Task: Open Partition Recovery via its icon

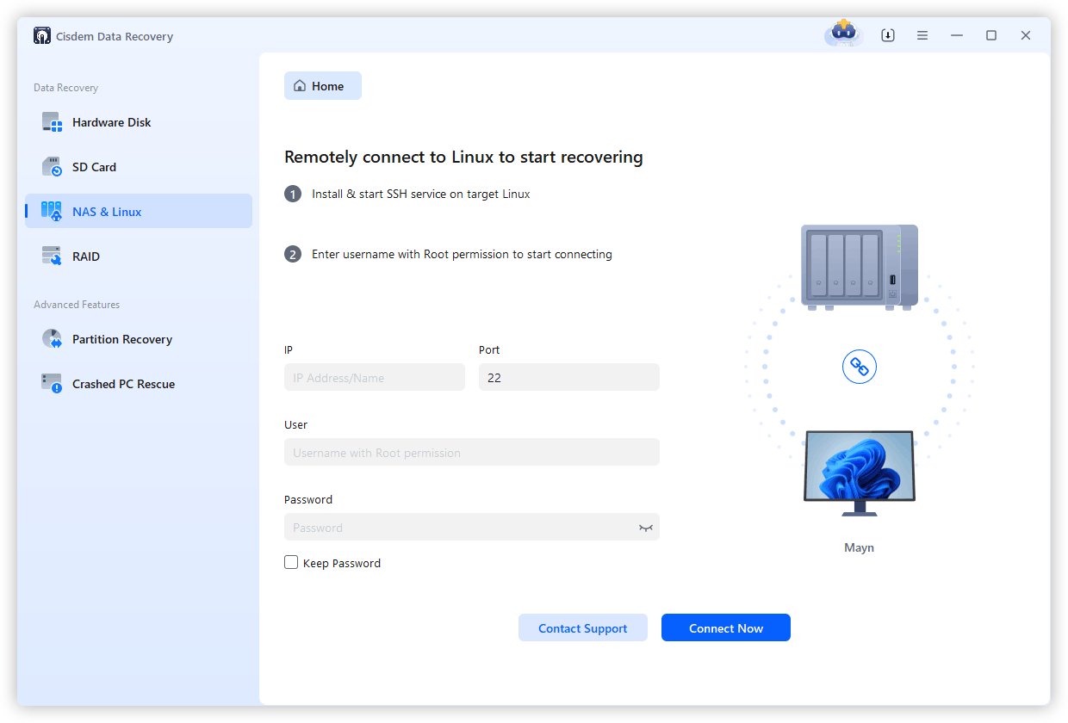Action: click(x=53, y=339)
